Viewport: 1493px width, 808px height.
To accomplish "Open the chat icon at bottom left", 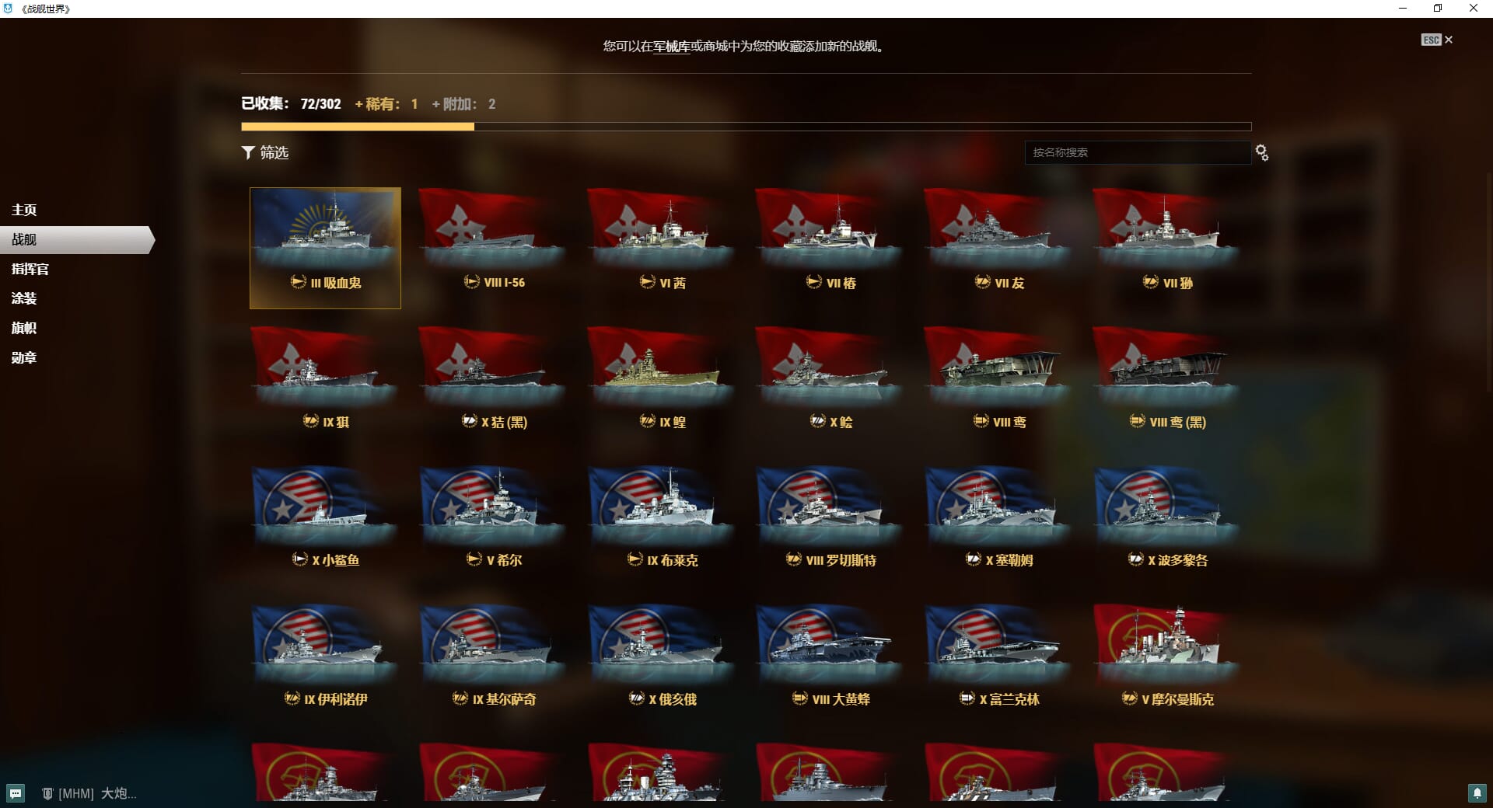I will 16,793.
